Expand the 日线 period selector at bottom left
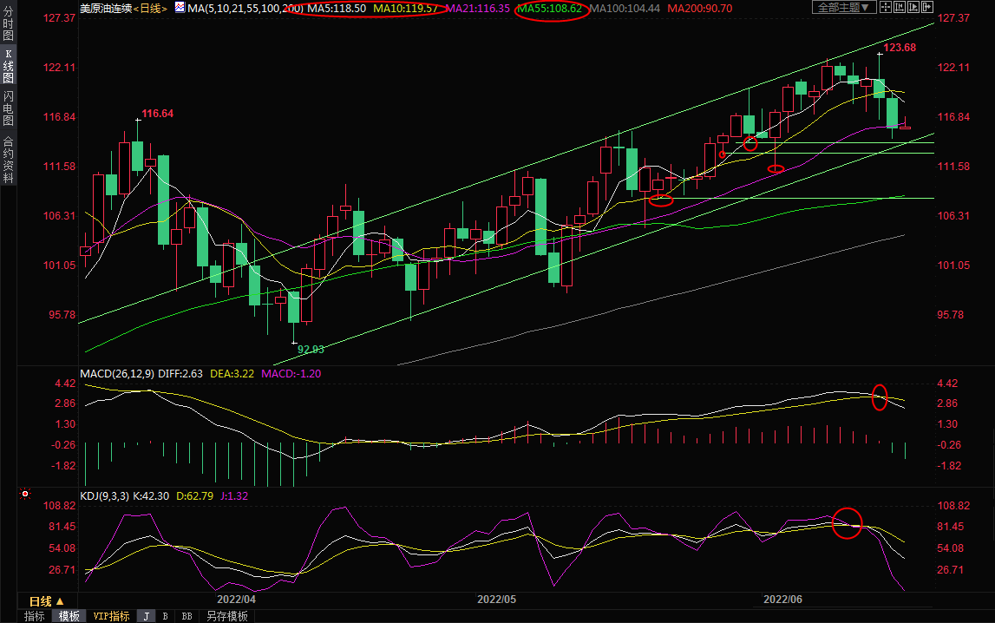Image resolution: width=995 pixels, height=623 pixels. (46, 600)
